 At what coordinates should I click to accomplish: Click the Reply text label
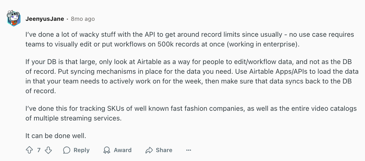[x=82, y=150]
